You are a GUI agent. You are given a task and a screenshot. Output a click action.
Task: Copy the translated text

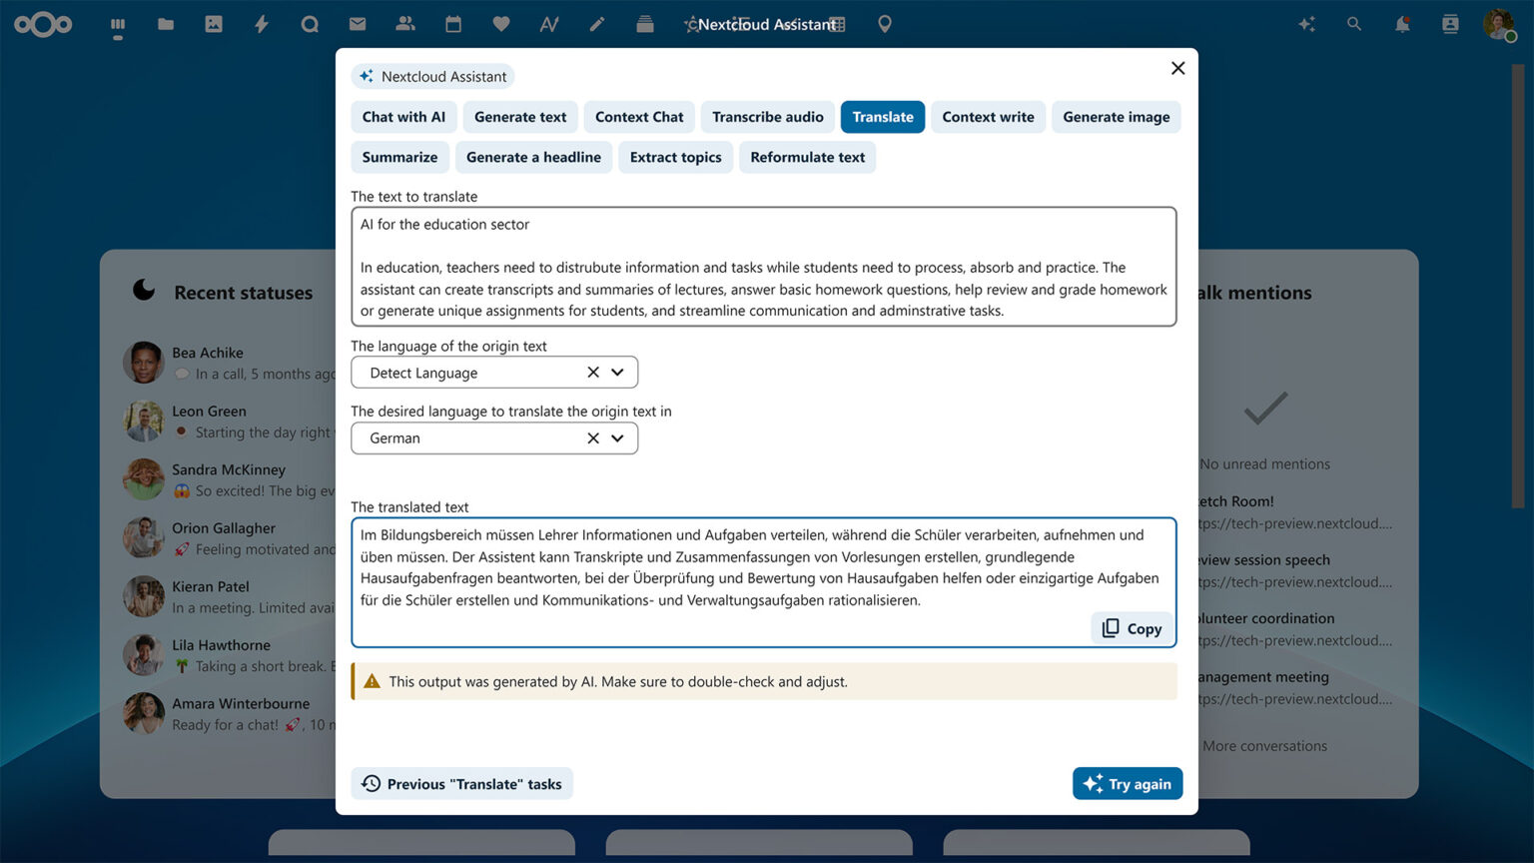[1132, 628]
